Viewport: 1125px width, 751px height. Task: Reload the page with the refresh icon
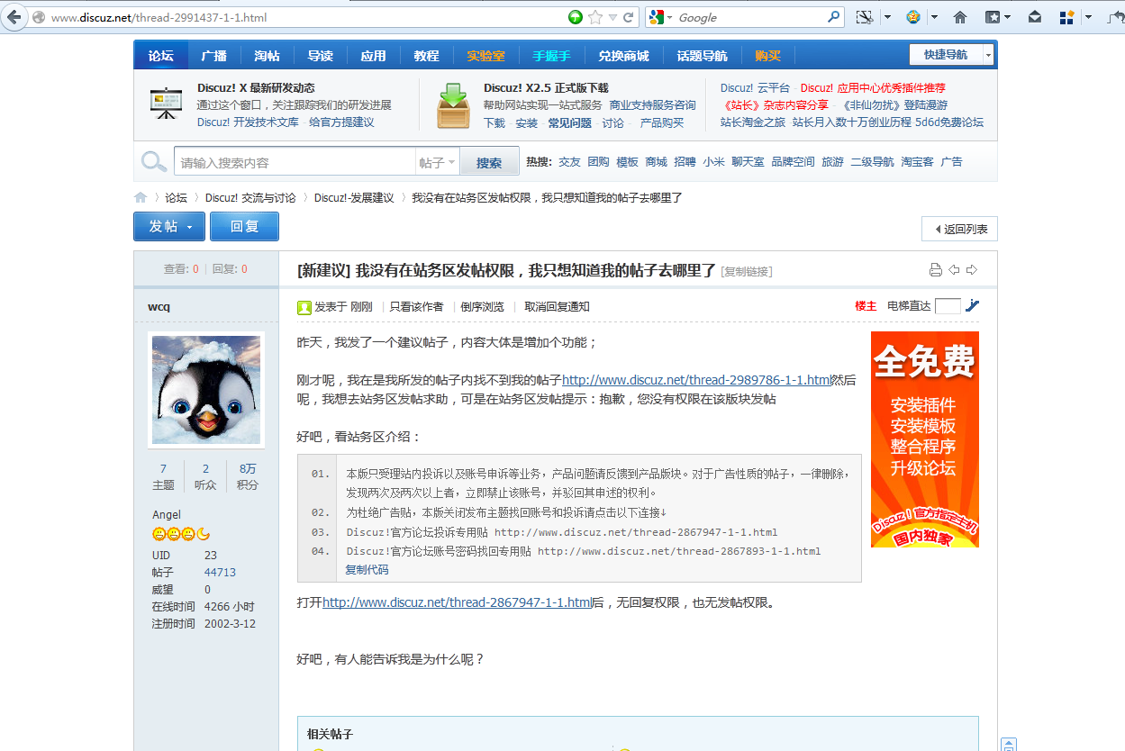(x=629, y=17)
